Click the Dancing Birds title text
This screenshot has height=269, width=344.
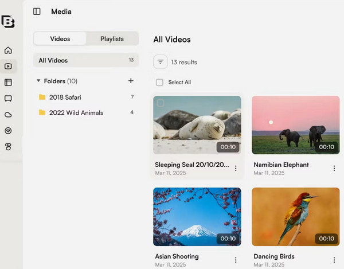tap(274, 256)
